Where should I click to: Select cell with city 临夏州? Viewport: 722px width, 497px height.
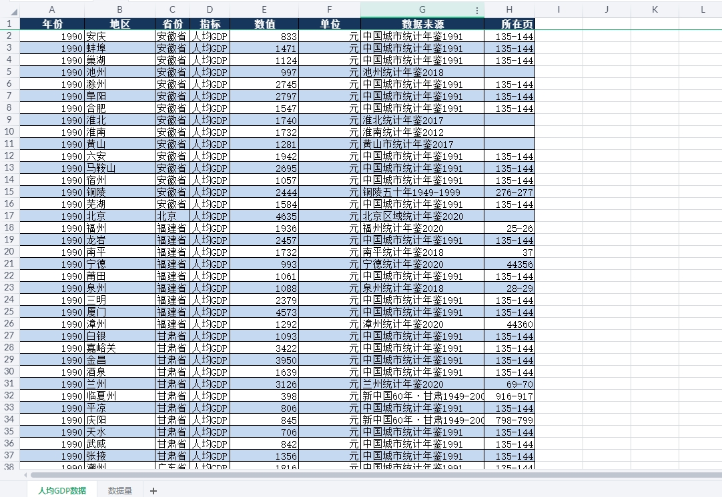[119, 396]
